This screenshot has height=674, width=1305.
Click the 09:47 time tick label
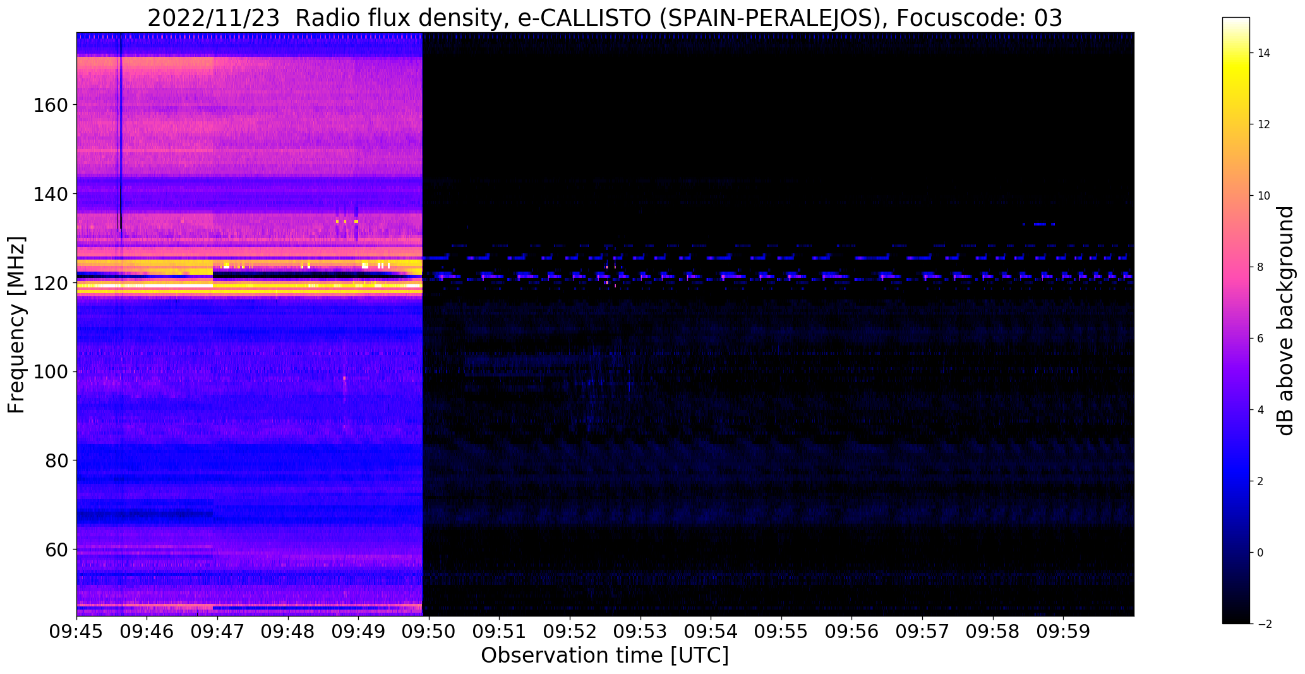218,631
